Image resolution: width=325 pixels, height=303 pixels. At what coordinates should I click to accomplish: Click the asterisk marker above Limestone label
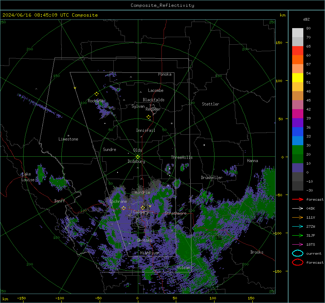tap(68, 136)
